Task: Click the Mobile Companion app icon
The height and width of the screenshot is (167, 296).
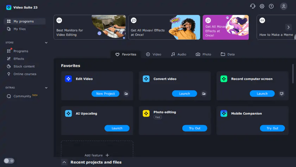Action: pyautogui.click(x=224, y=113)
